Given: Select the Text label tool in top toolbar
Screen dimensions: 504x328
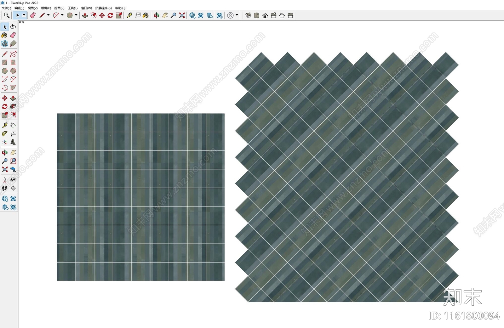Looking at the screenshot, I should click(138, 15).
